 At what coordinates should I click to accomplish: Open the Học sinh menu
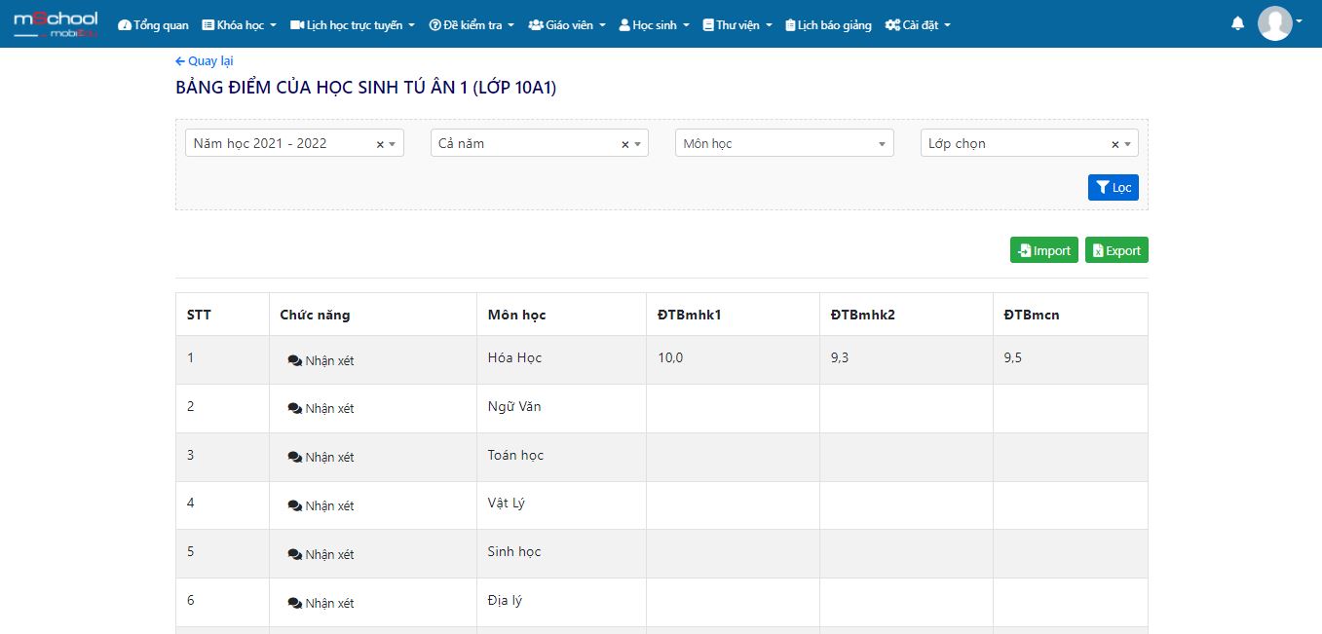coord(654,25)
